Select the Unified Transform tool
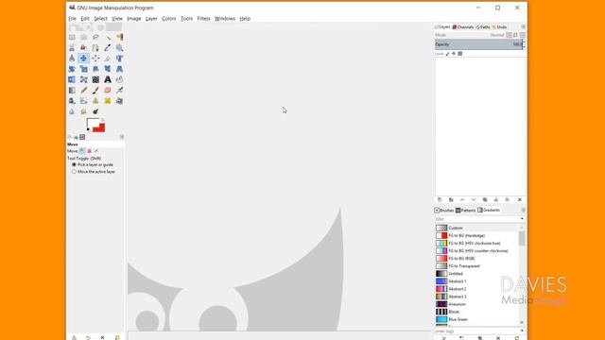 click(120, 59)
